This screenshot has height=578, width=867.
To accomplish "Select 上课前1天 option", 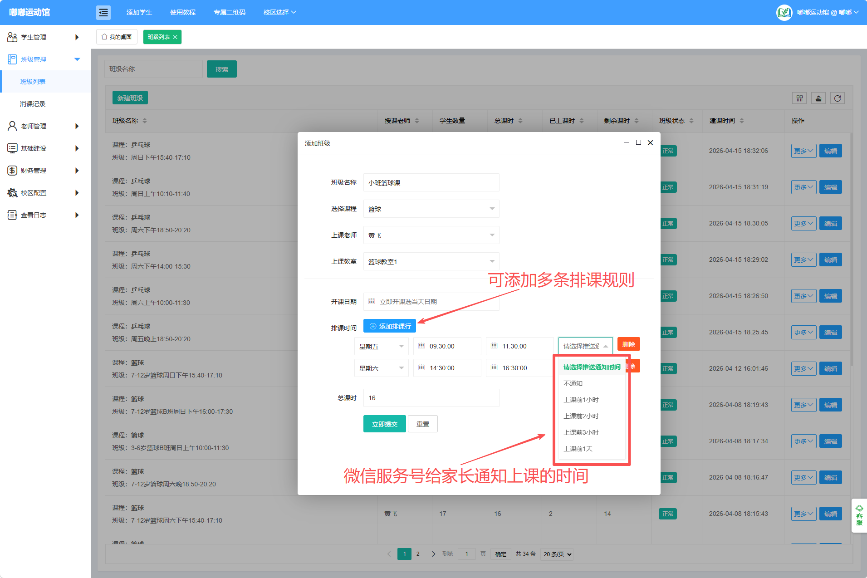I will [x=592, y=449].
